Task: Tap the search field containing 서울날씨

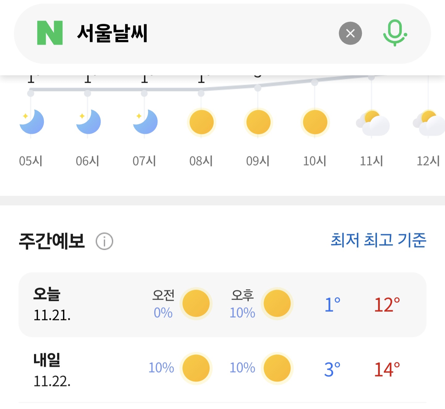Action: [201, 33]
